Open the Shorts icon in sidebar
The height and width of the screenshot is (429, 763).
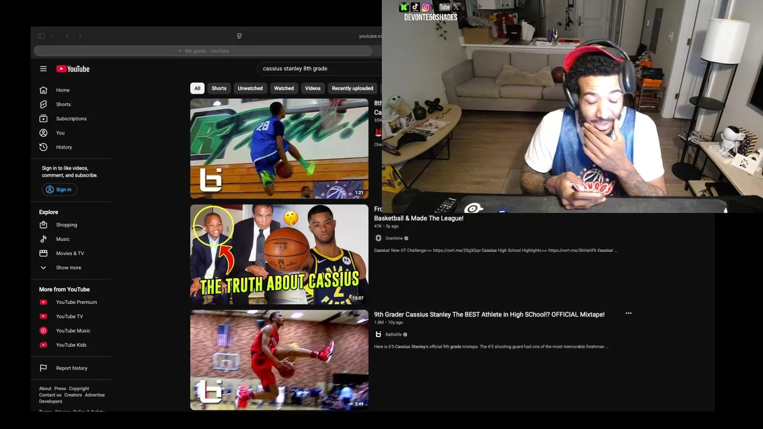point(43,104)
